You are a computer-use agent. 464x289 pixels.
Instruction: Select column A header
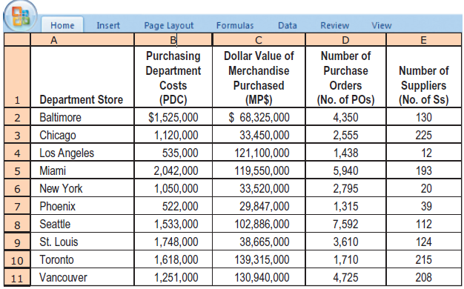[x=82, y=39]
